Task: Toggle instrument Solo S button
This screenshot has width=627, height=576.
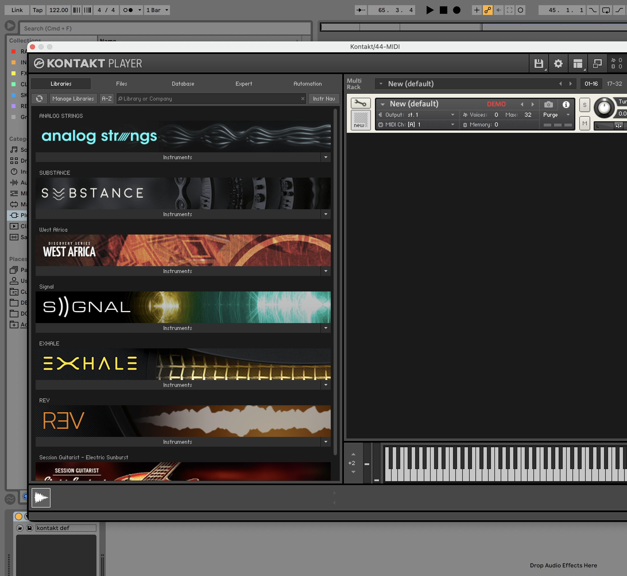Action: click(584, 105)
